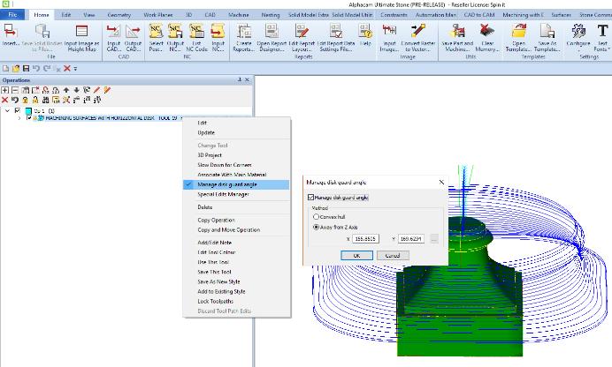
Task: Click the Output CAD icon
Action: (133, 38)
